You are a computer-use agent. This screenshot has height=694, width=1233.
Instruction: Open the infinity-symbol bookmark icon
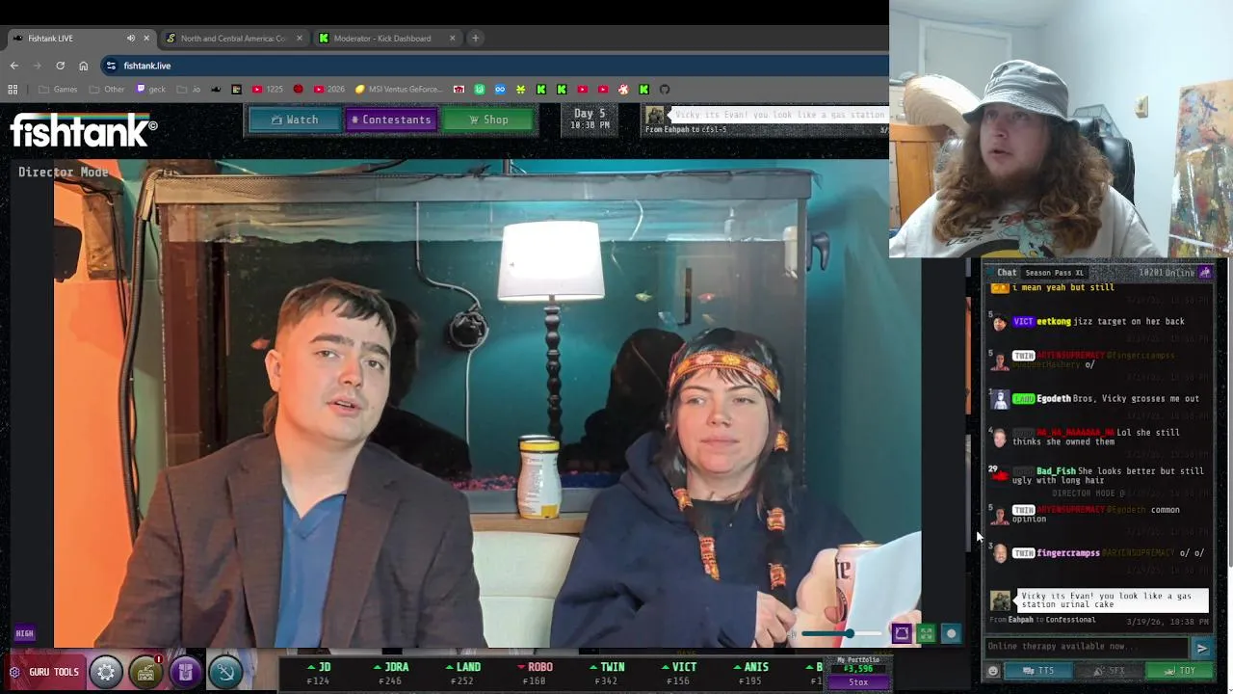pyautogui.click(x=500, y=90)
